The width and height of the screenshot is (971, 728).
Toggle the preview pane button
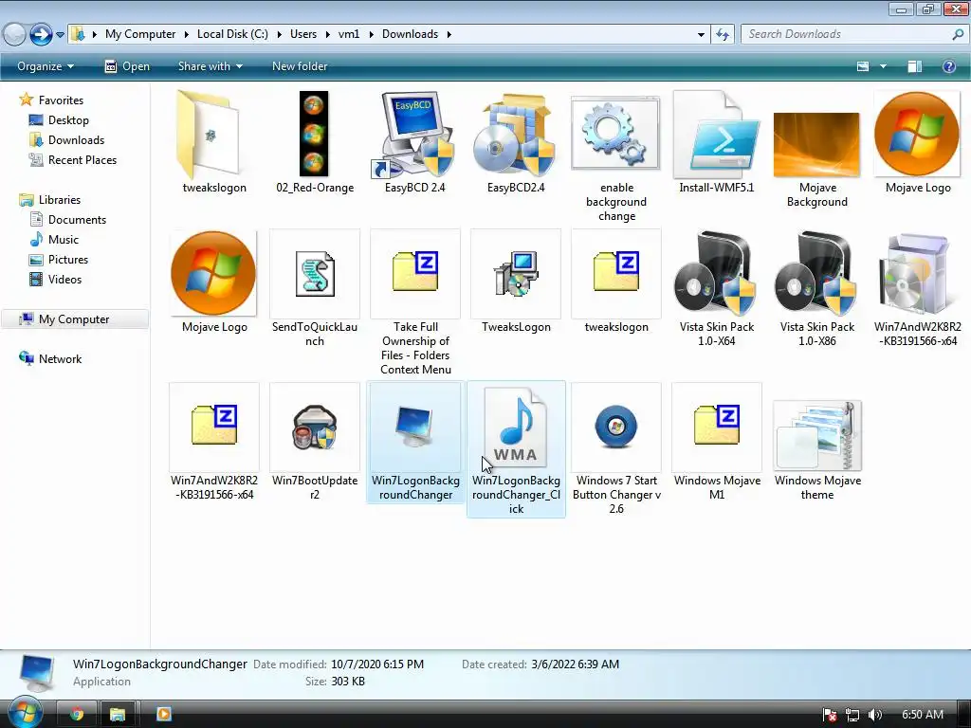coord(915,66)
